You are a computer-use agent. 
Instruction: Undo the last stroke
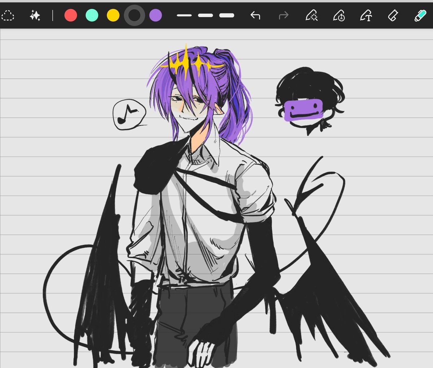tap(255, 16)
